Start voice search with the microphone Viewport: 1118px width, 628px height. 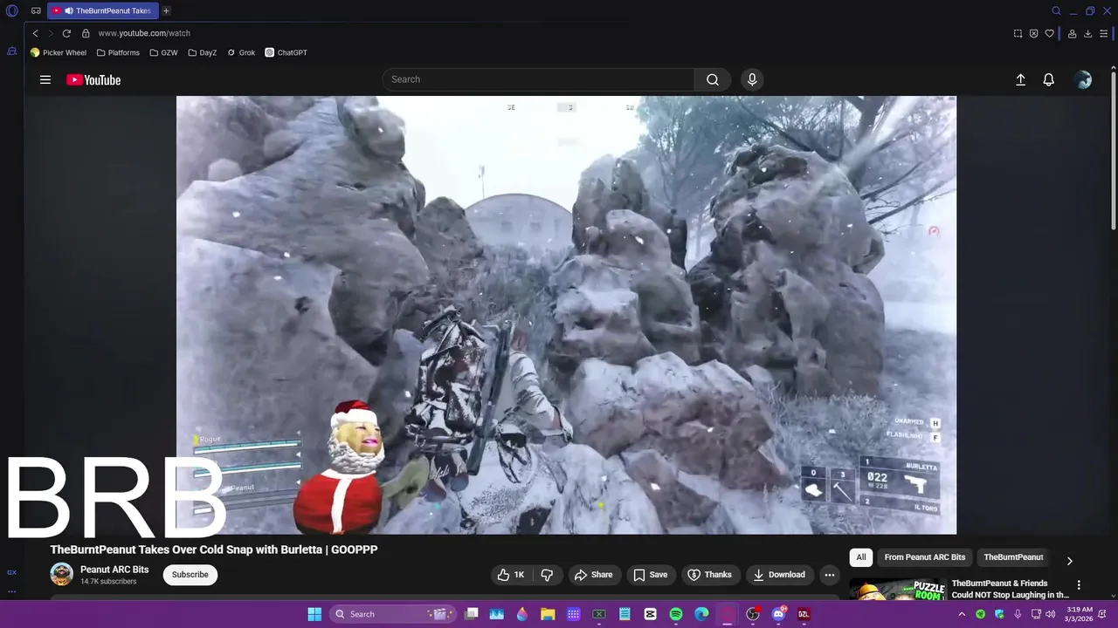click(752, 79)
